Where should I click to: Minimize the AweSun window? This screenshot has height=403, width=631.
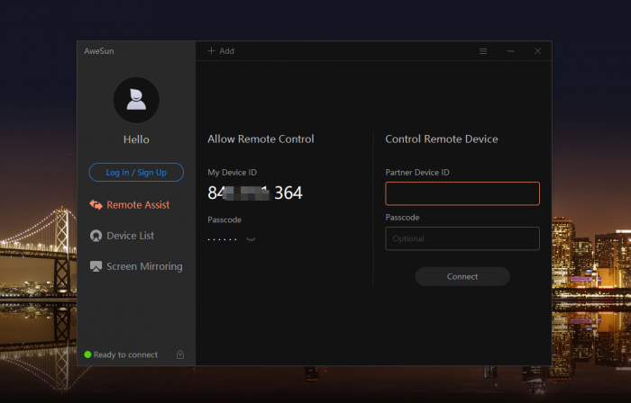tap(511, 51)
